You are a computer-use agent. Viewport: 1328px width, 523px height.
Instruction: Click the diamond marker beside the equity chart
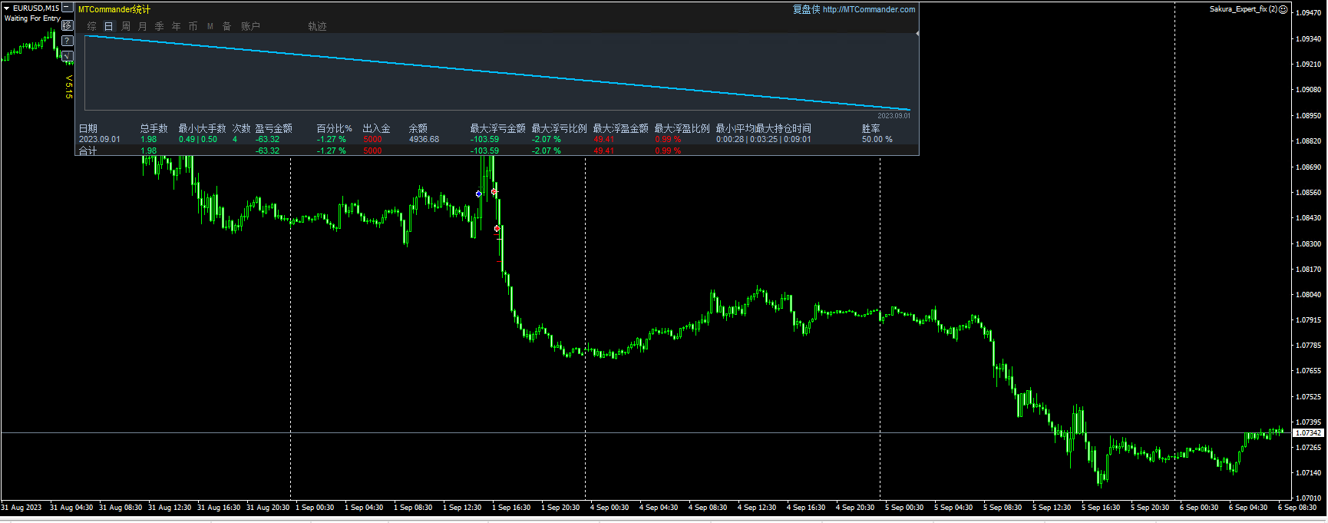tap(917, 34)
